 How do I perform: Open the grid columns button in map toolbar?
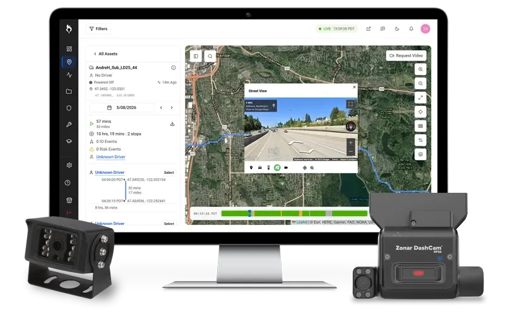click(420, 126)
